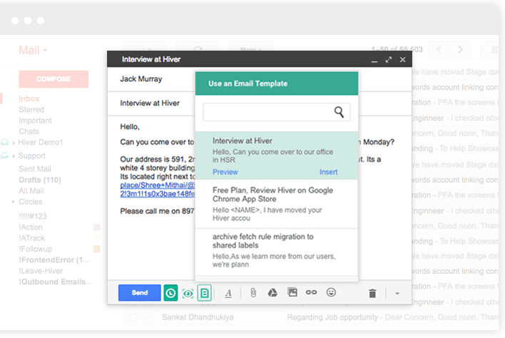
Task: Open the !Outbound Emails label
Action: click(55, 282)
